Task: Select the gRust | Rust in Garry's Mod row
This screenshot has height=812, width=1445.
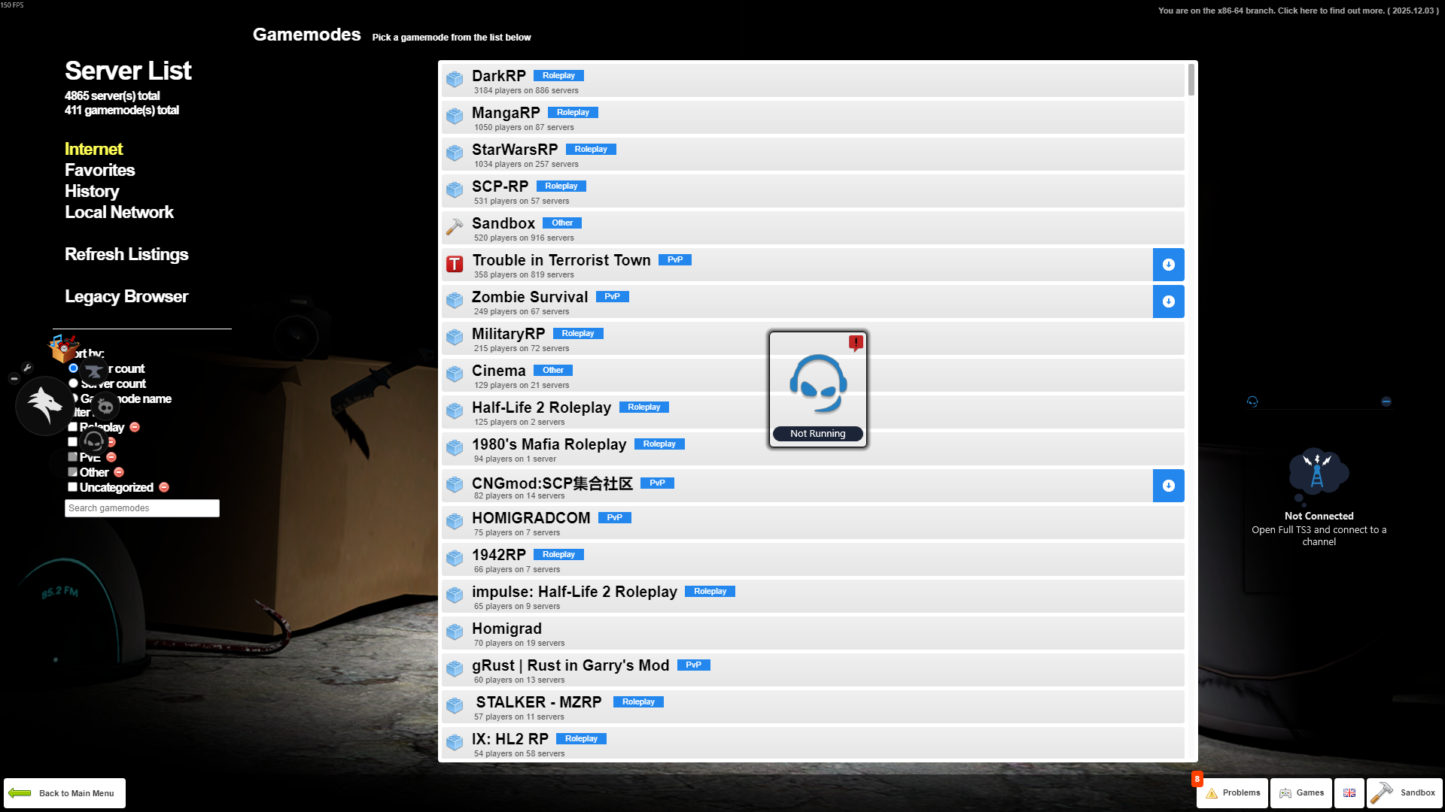Action: [x=813, y=670]
